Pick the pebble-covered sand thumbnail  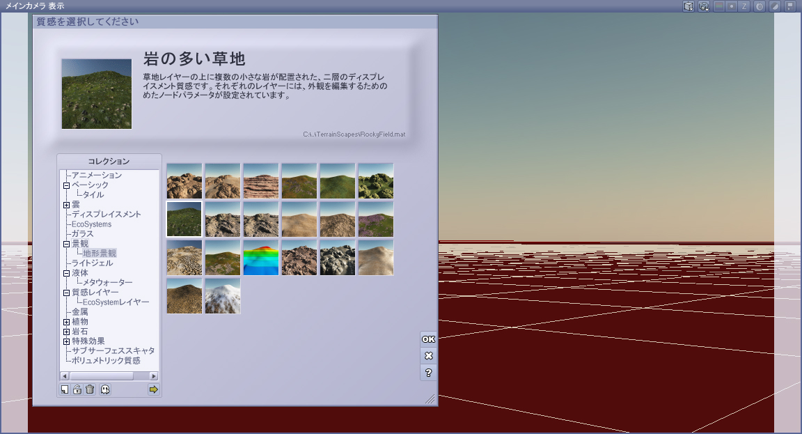(x=184, y=258)
